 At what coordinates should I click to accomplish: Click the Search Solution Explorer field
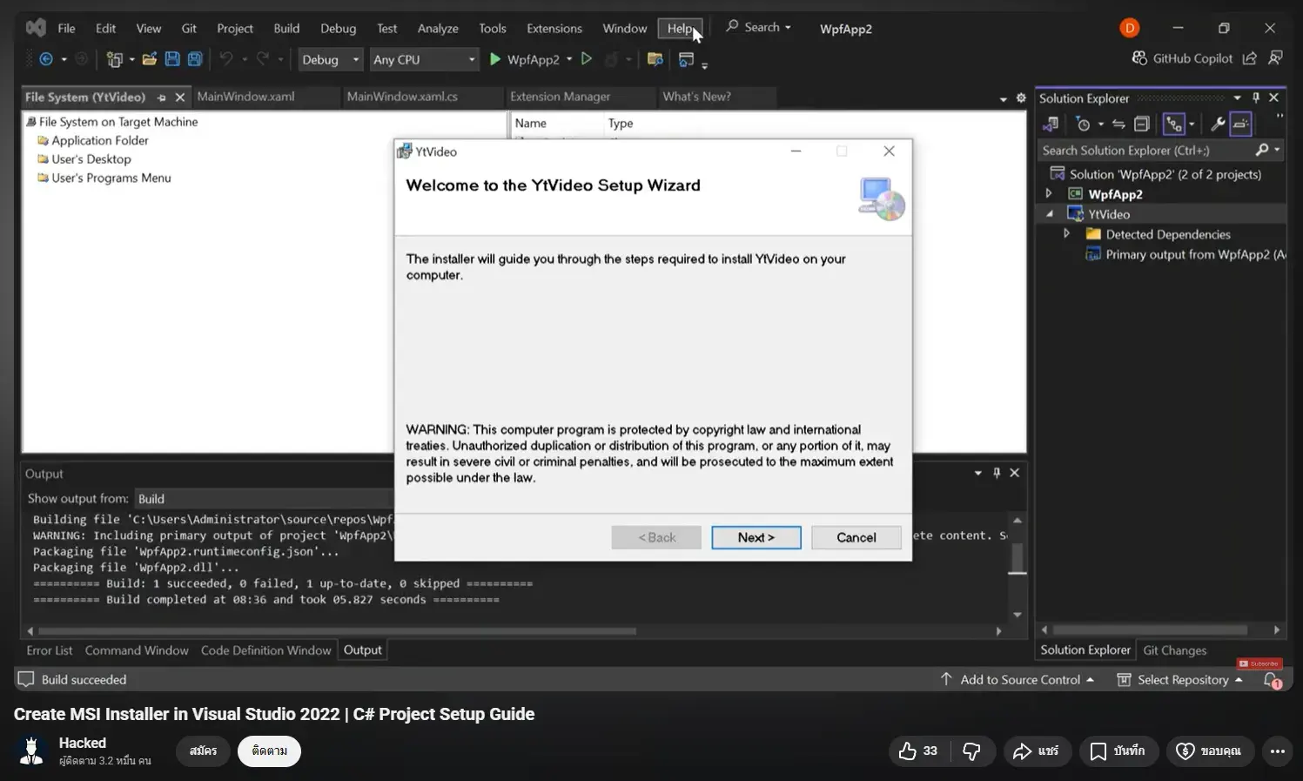point(1145,151)
